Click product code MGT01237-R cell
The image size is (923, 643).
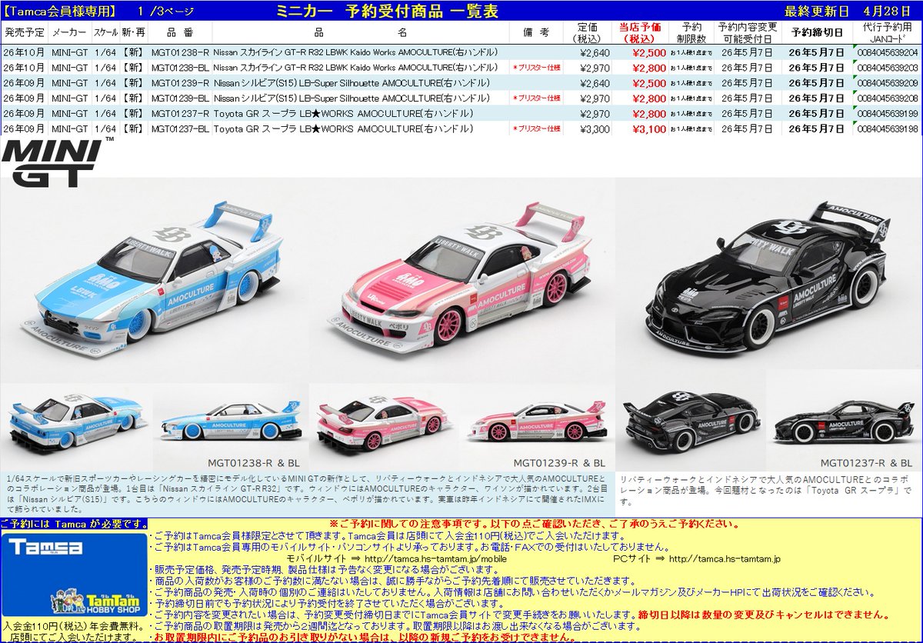pyautogui.click(x=180, y=114)
